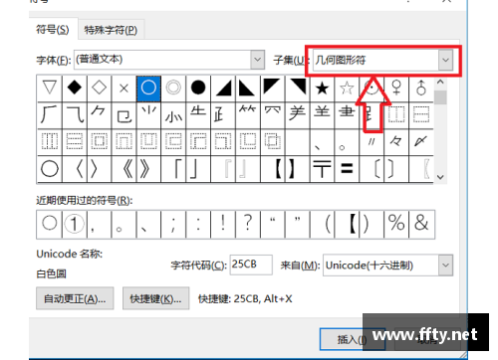
Task: Select the black diamond symbol in grid
Action: click(x=75, y=88)
